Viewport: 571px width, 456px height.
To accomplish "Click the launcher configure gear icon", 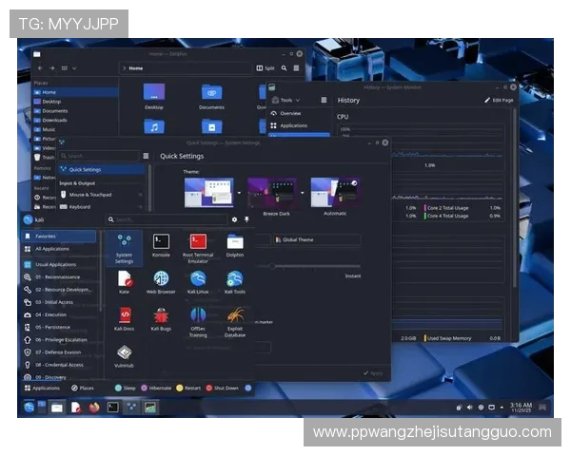I will pos(234,219).
